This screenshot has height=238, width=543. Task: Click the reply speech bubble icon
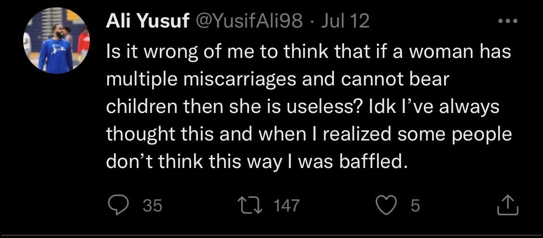(x=117, y=206)
